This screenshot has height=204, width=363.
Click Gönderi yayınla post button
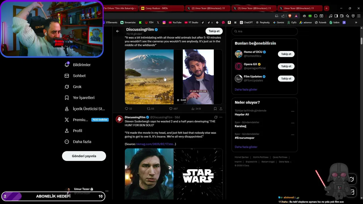(84, 156)
